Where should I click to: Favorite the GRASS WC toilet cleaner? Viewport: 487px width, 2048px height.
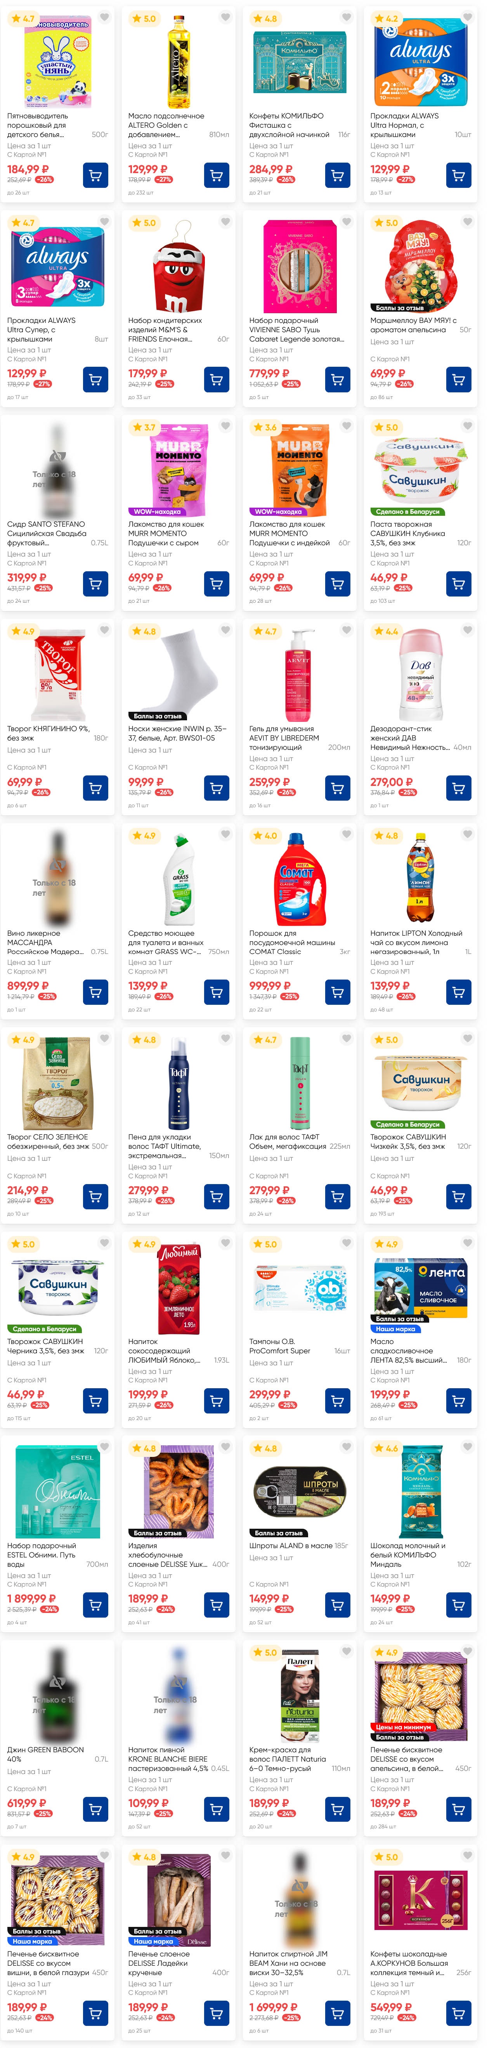[225, 835]
